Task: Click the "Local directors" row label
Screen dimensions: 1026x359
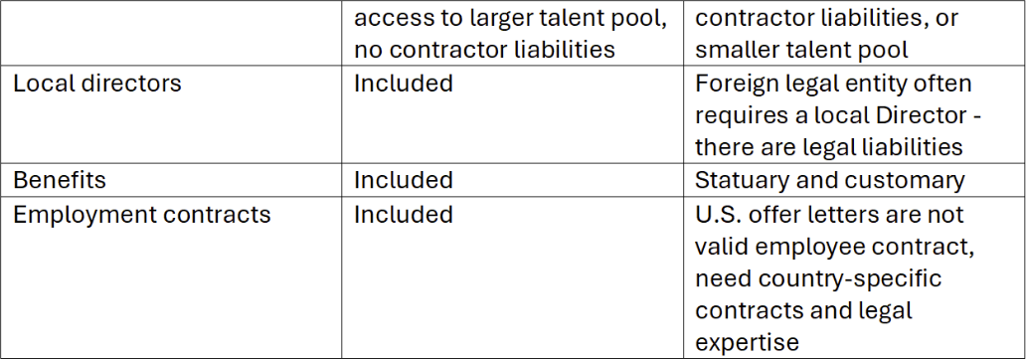Action: 96,84
